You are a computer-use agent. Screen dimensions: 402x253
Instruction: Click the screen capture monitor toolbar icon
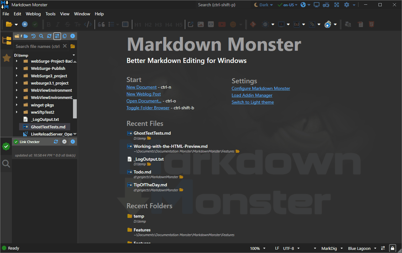pos(281,24)
